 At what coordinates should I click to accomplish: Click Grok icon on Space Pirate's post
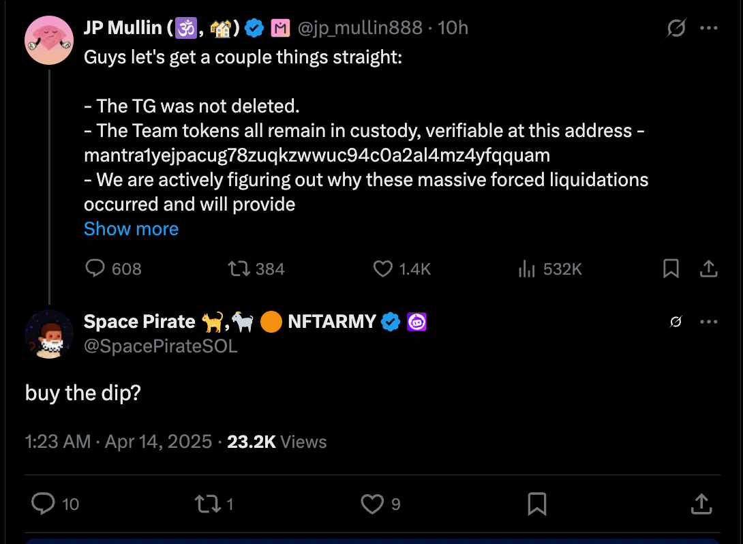tap(676, 322)
